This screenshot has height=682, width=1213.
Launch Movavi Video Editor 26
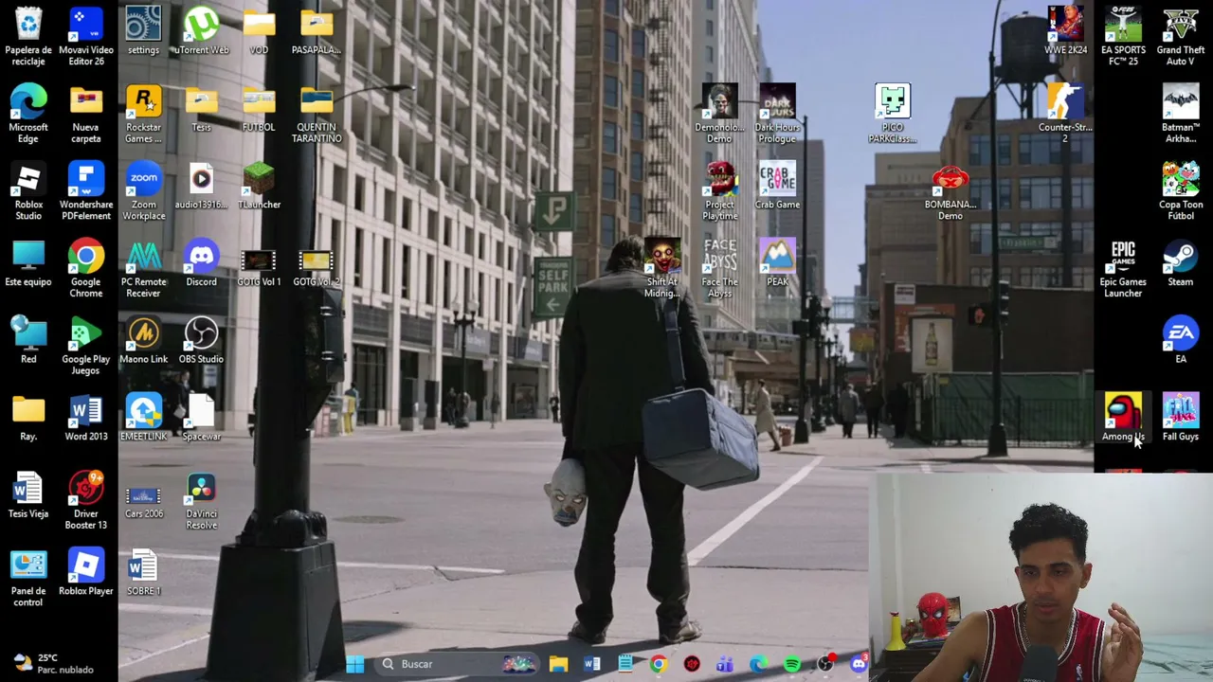pos(86,36)
